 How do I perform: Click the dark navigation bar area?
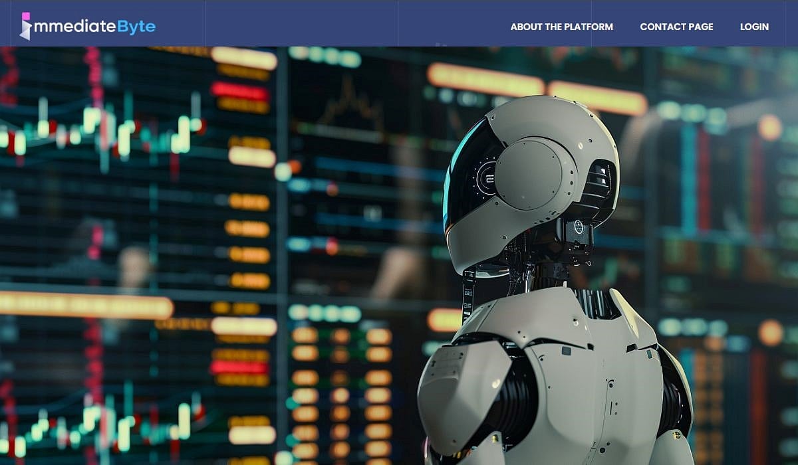332,23
